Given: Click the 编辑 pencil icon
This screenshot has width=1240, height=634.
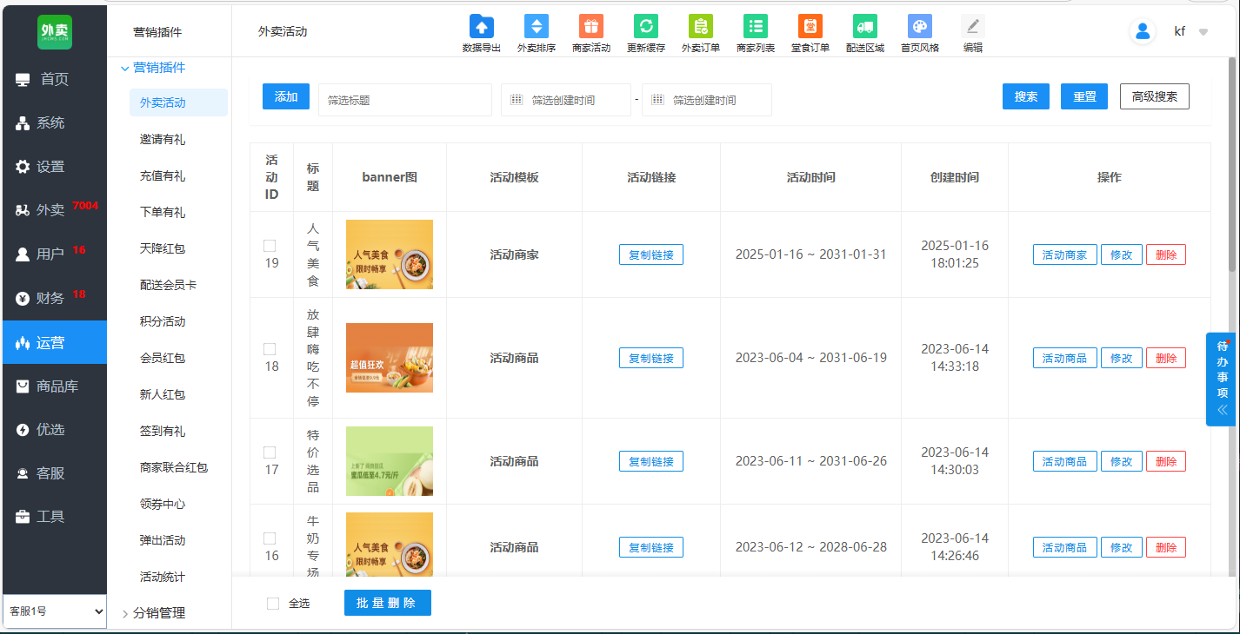Looking at the screenshot, I should pyautogui.click(x=972, y=26).
